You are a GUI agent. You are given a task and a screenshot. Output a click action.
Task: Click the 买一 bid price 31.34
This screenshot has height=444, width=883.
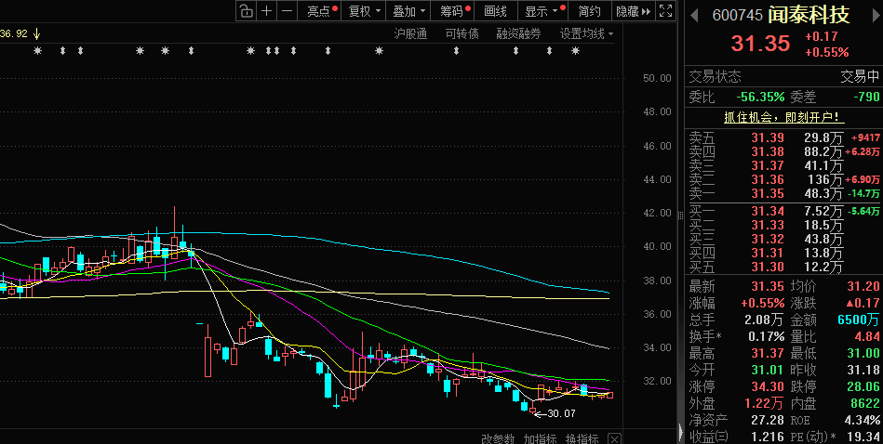767,212
